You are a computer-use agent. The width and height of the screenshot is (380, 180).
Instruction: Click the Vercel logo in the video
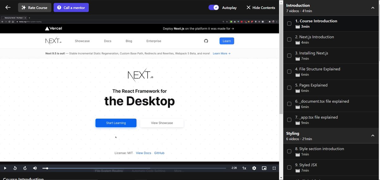tap(54, 28)
